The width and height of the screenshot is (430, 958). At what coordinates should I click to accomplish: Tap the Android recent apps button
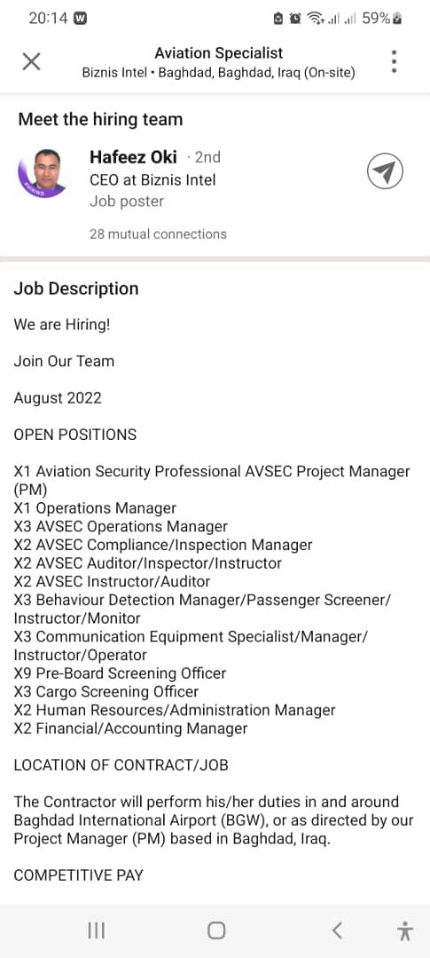96,931
